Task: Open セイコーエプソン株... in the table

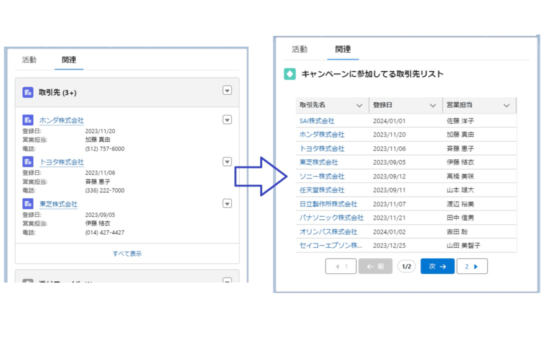Action: tap(331, 245)
